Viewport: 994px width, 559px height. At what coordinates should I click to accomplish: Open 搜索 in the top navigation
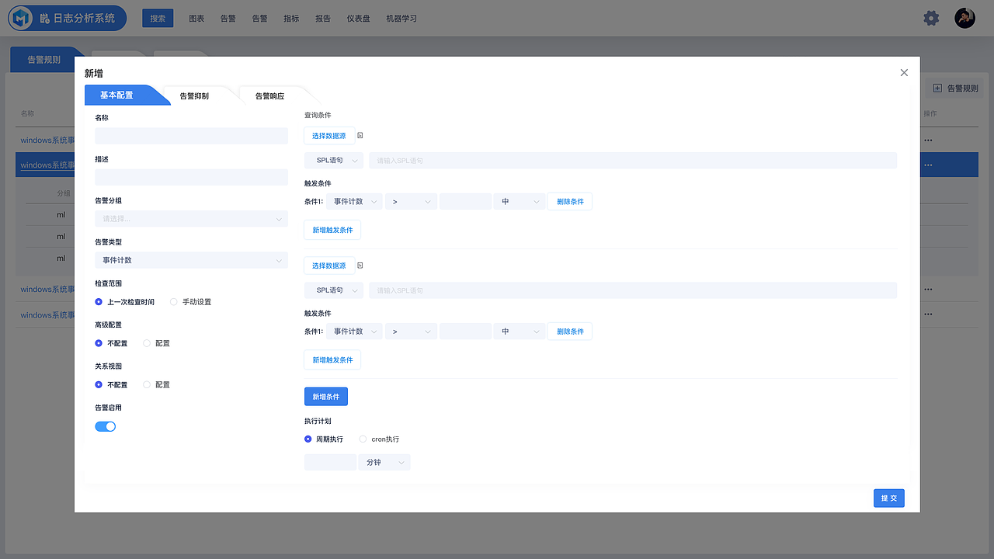[158, 18]
